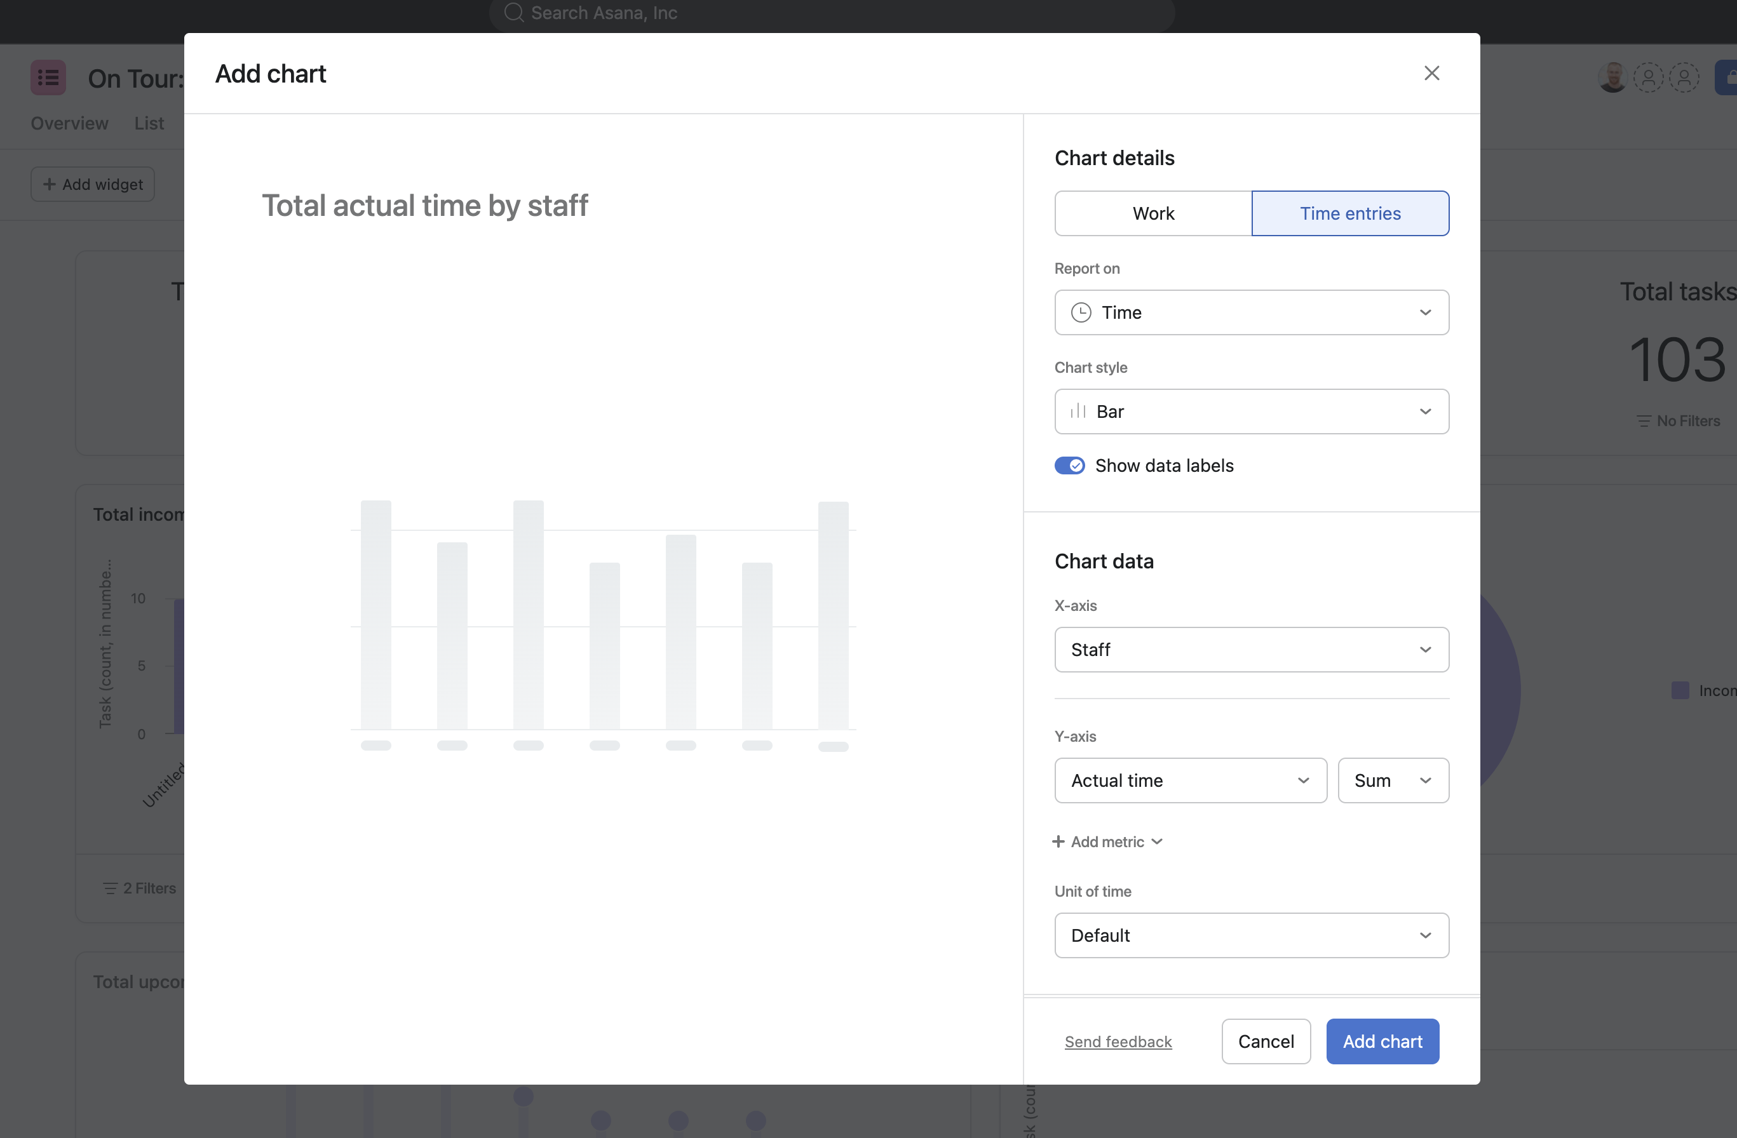
Task: Click the bar chart style icon
Action: [x=1078, y=412]
